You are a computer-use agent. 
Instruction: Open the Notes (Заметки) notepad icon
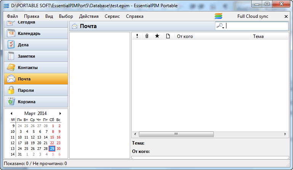point(11,56)
